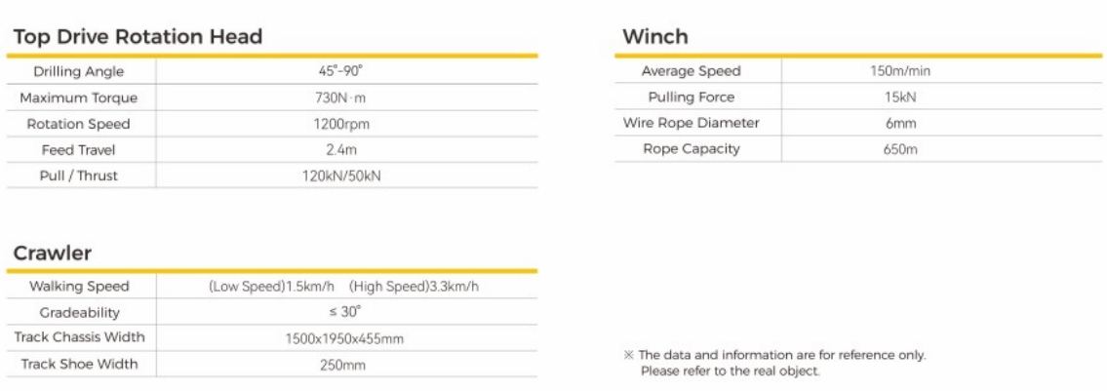The image size is (1107, 391).
Task: Select the Track Shoe Width label
Action: 79,364
